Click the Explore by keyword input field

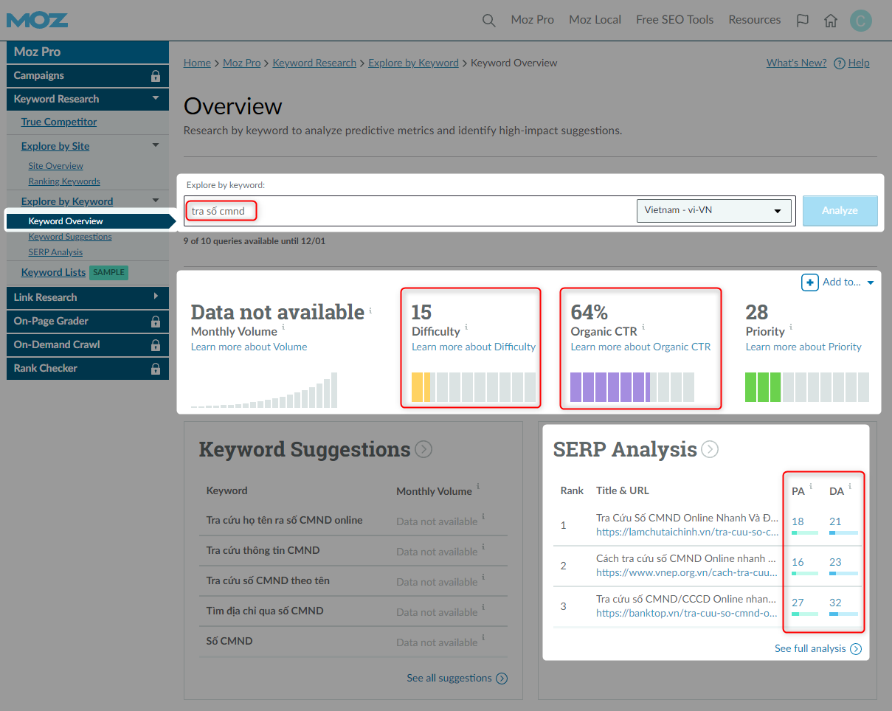click(x=409, y=211)
